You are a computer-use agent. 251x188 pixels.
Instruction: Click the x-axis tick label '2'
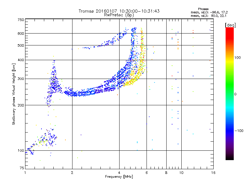(x=72, y=173)
